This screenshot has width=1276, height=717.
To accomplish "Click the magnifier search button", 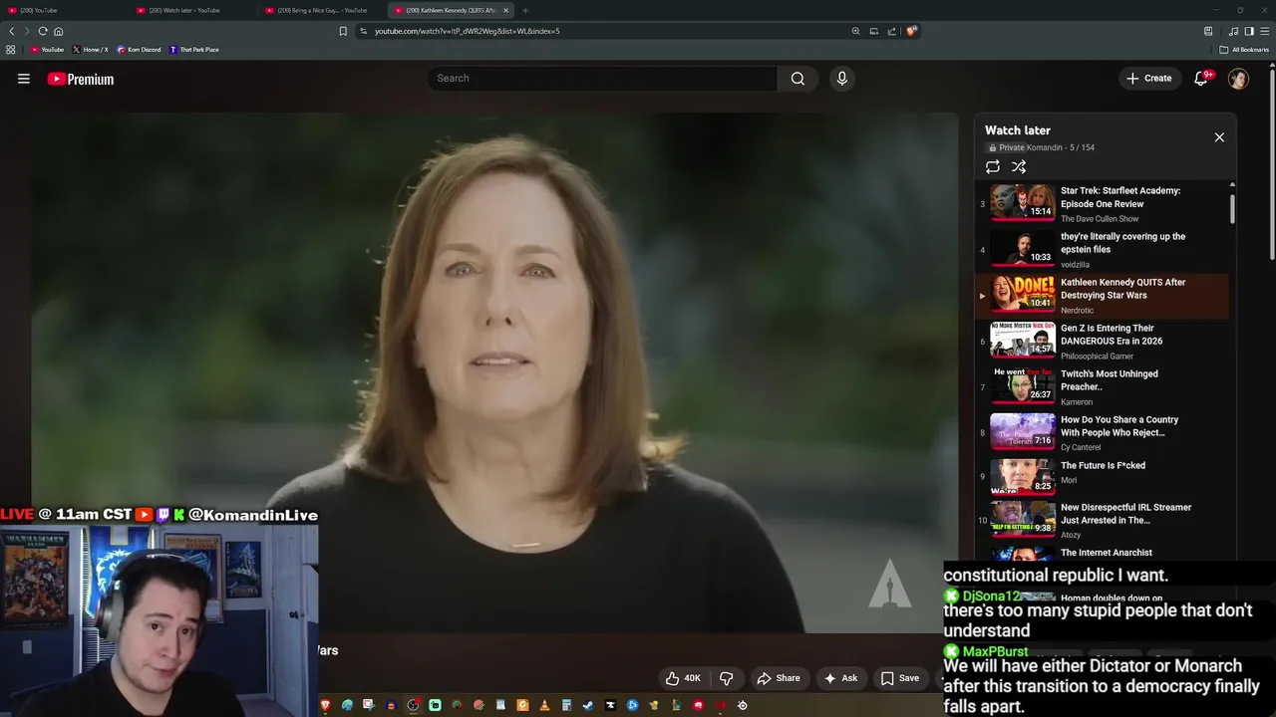I will coord(797,79).
